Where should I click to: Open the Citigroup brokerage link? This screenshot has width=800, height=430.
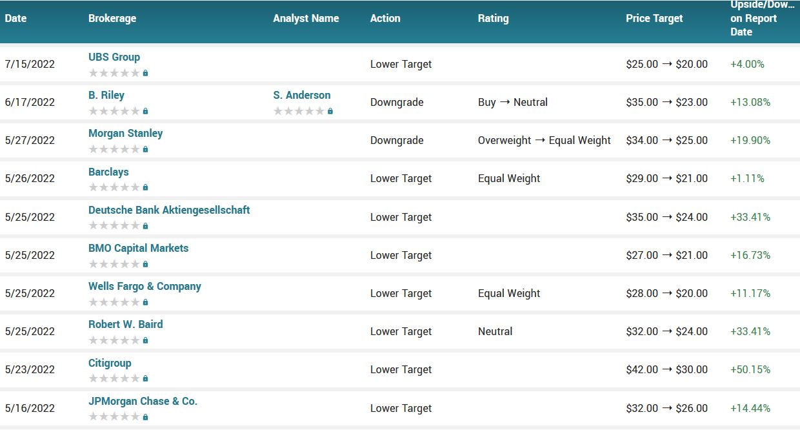[110, 363]
